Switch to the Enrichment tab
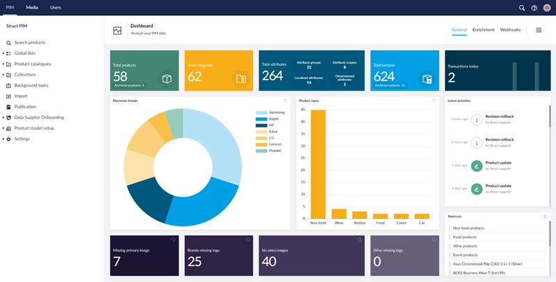This screenshot has width=556, height=282. pos(483,30)
